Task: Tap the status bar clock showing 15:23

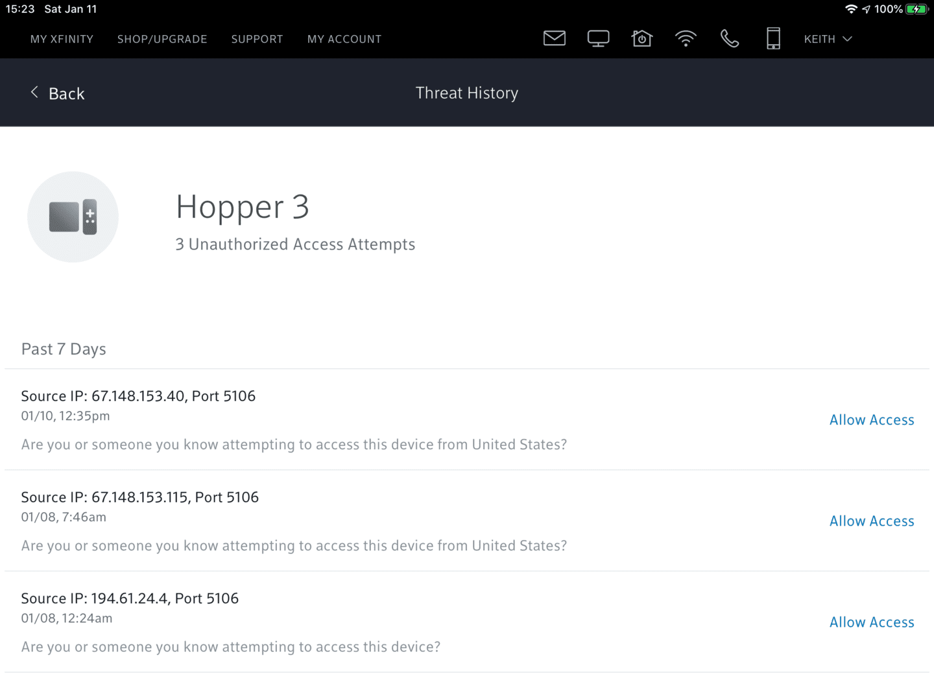Action: click(20, 9)
